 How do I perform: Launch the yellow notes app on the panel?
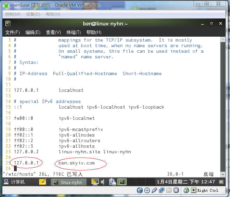tap(43, 182)
